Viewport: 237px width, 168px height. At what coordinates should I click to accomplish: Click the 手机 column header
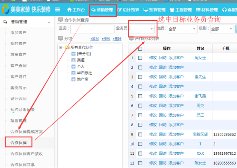(225, 49)
